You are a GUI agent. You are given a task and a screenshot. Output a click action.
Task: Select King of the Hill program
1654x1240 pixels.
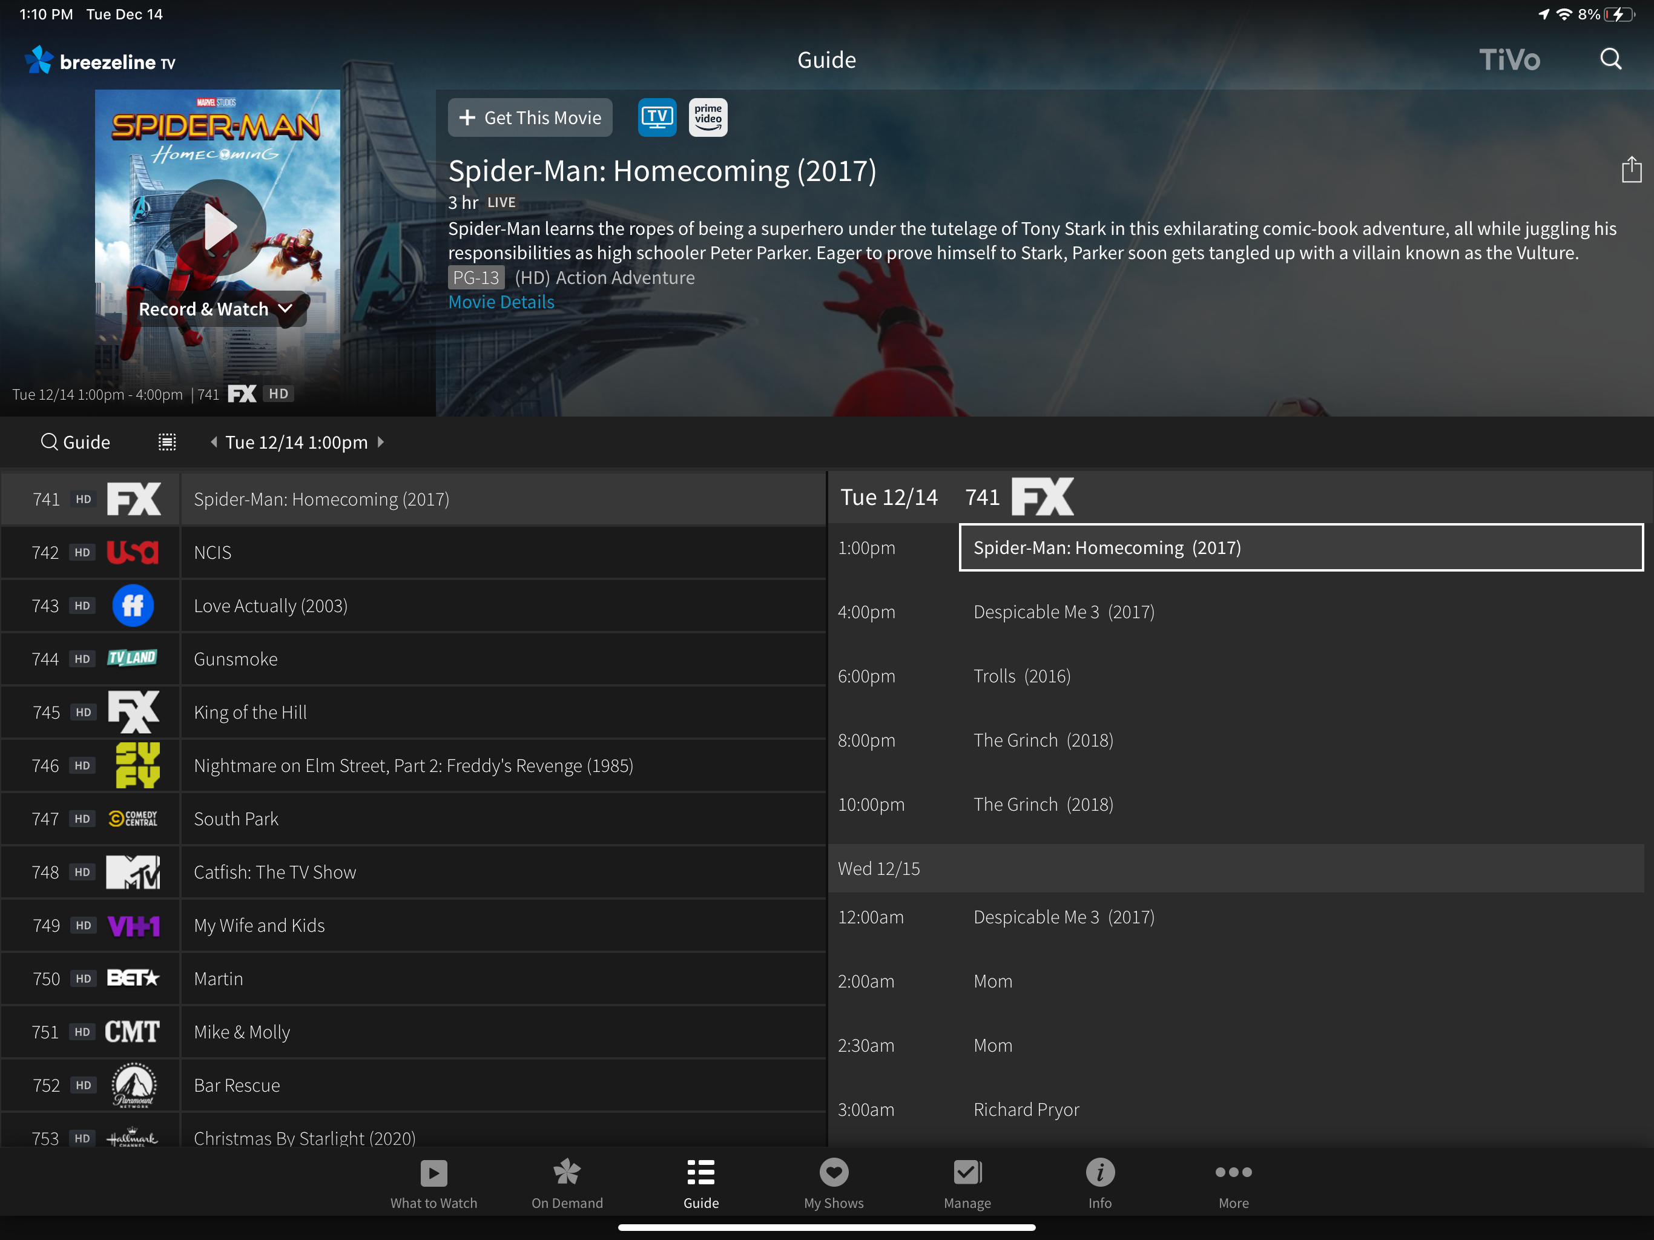503,712
